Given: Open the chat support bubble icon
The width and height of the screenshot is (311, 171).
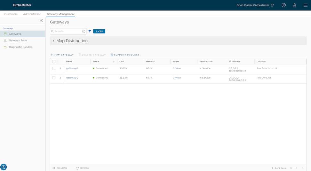Looking at the screenshot, I should (4, 167).
